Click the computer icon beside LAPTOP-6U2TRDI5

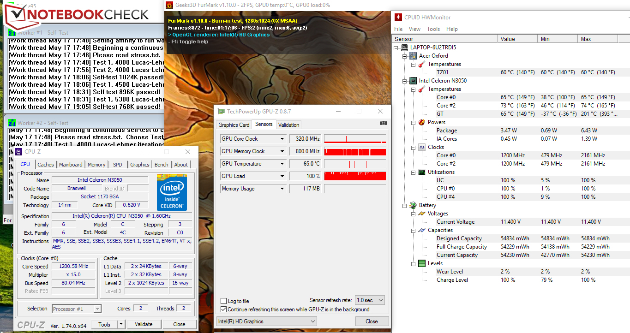point(405,48)
